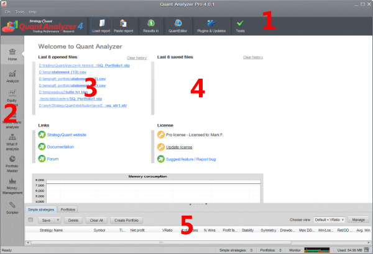The height and width of the screenshot is (254, 373).
Task: Open the StrategyQuant website link
Action: pos(67,134)
